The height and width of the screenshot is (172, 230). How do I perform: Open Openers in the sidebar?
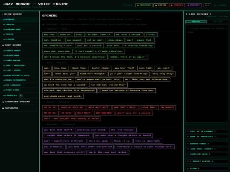[20, 20]
